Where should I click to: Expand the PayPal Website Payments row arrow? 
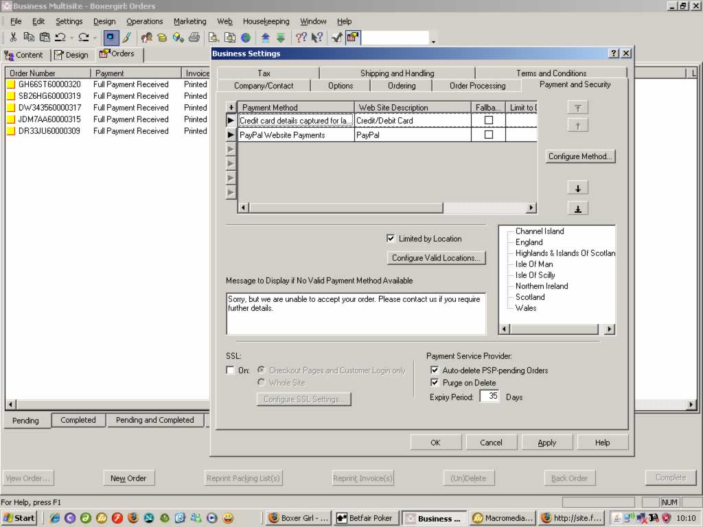(x=231, y=135)
